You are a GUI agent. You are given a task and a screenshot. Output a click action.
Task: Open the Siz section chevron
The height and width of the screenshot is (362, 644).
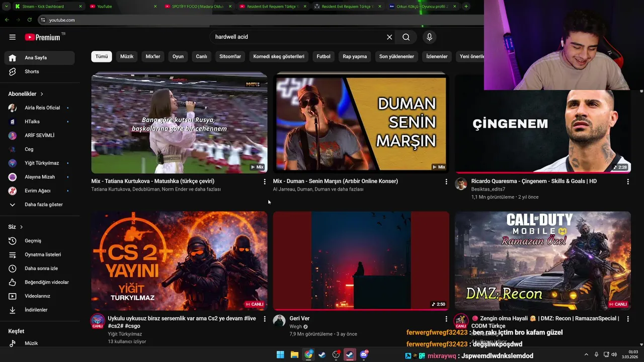(21, 227)
